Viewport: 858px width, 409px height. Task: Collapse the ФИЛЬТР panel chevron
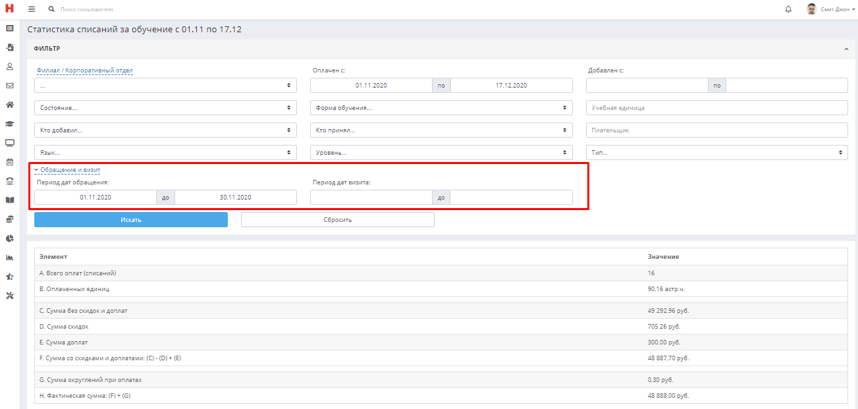846,49
